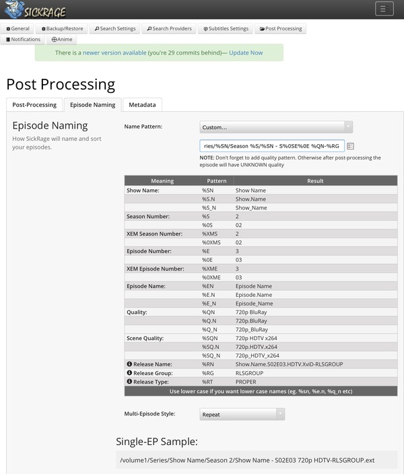
Task: Follow the newer version available link
Action: [x=114, y=53]
